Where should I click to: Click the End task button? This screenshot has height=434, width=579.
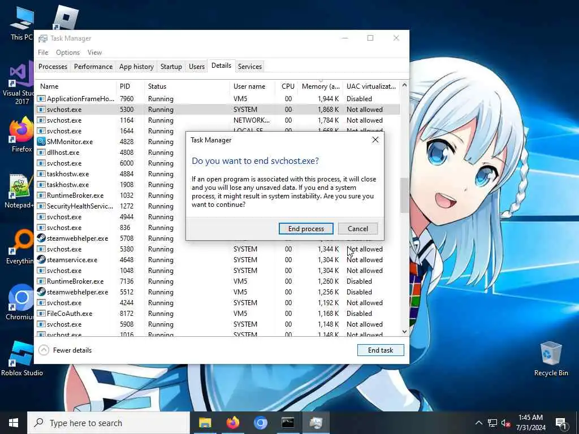click(x=381, y=350)
